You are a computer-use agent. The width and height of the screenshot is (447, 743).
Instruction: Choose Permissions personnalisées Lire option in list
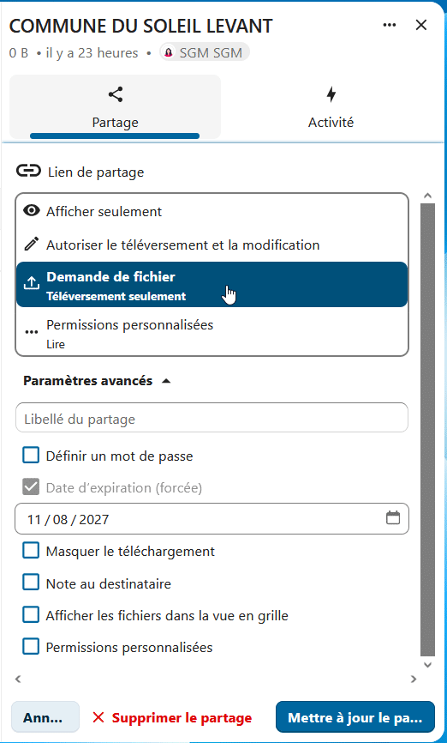click(x=212, y=334)
